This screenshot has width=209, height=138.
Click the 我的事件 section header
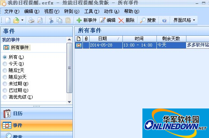coord(11,39)
